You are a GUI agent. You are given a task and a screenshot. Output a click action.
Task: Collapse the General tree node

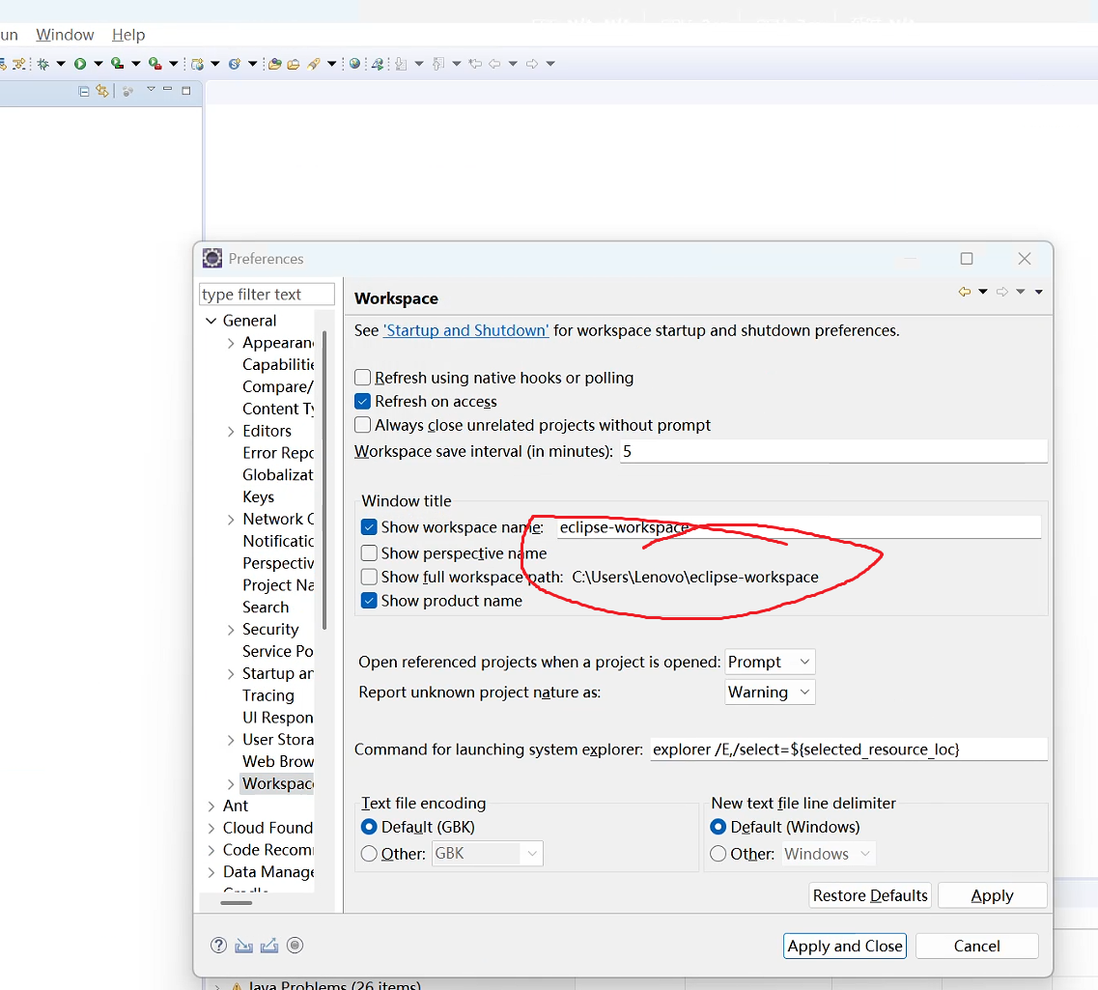click(x=211, y=321)
